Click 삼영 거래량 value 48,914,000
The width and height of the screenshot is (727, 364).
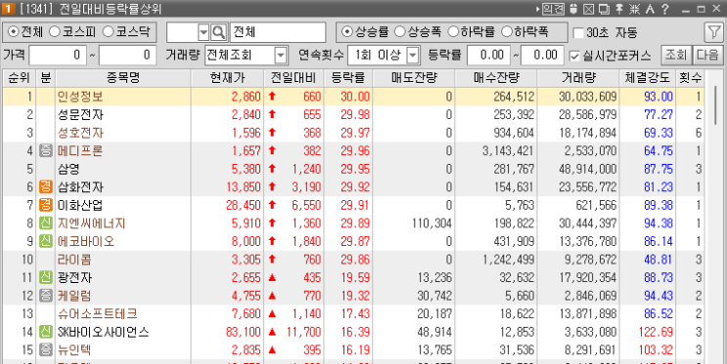coord(588,169)
